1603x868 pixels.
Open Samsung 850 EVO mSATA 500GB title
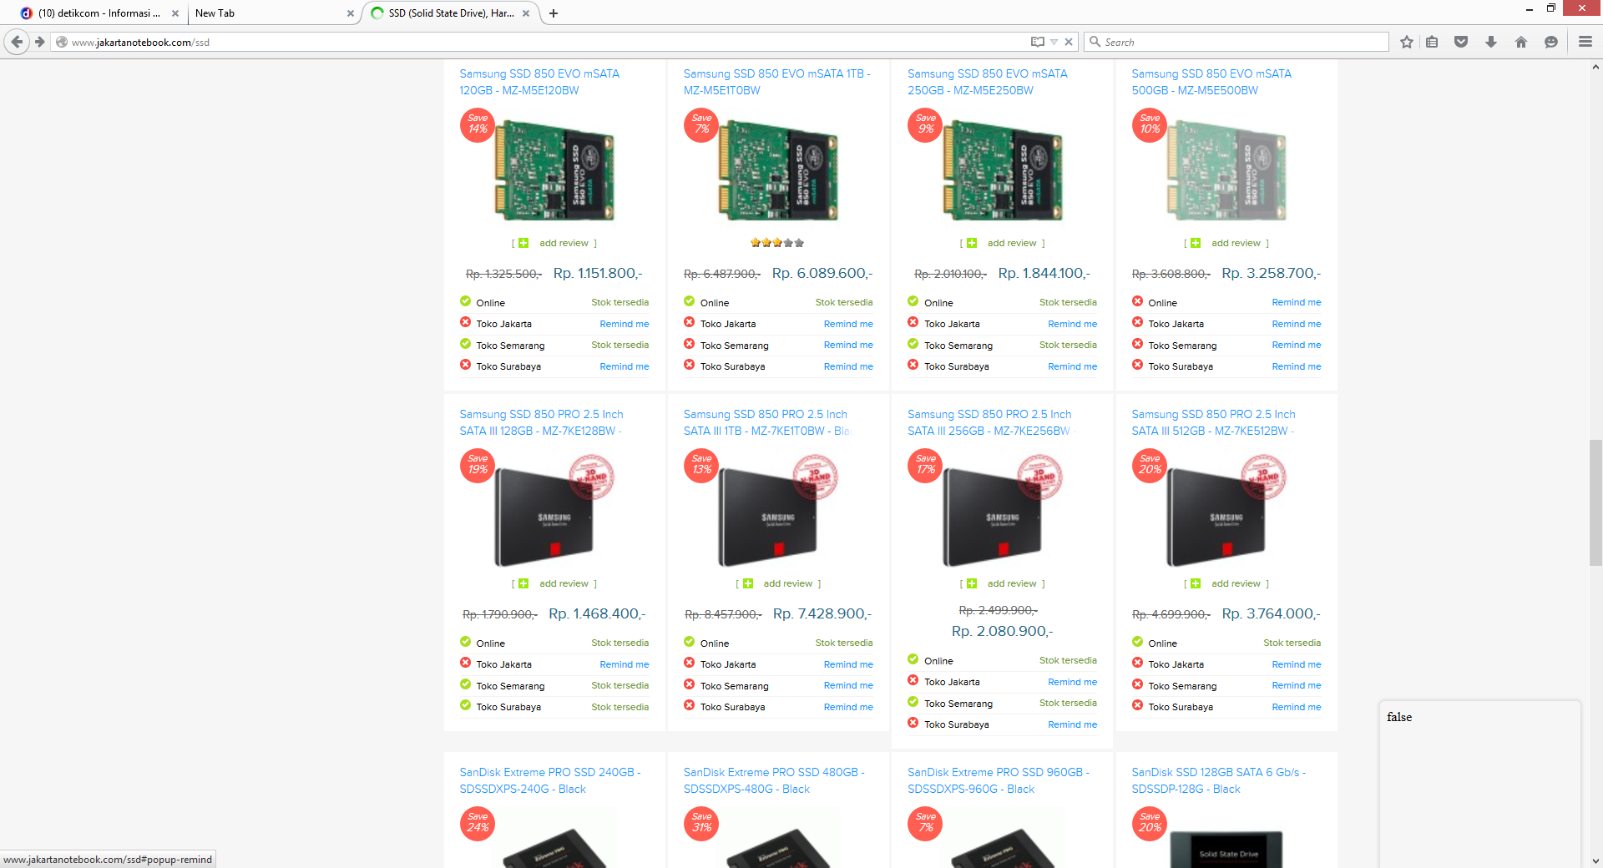1211,82
